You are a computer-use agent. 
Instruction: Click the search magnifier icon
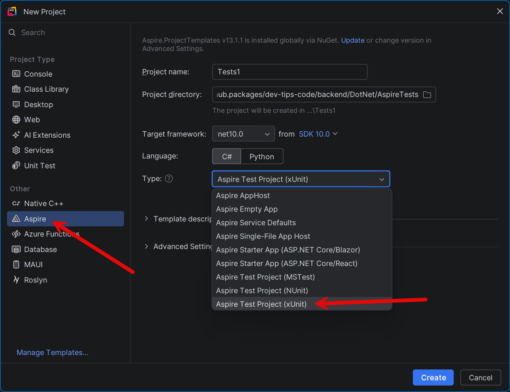click(12, 32)
